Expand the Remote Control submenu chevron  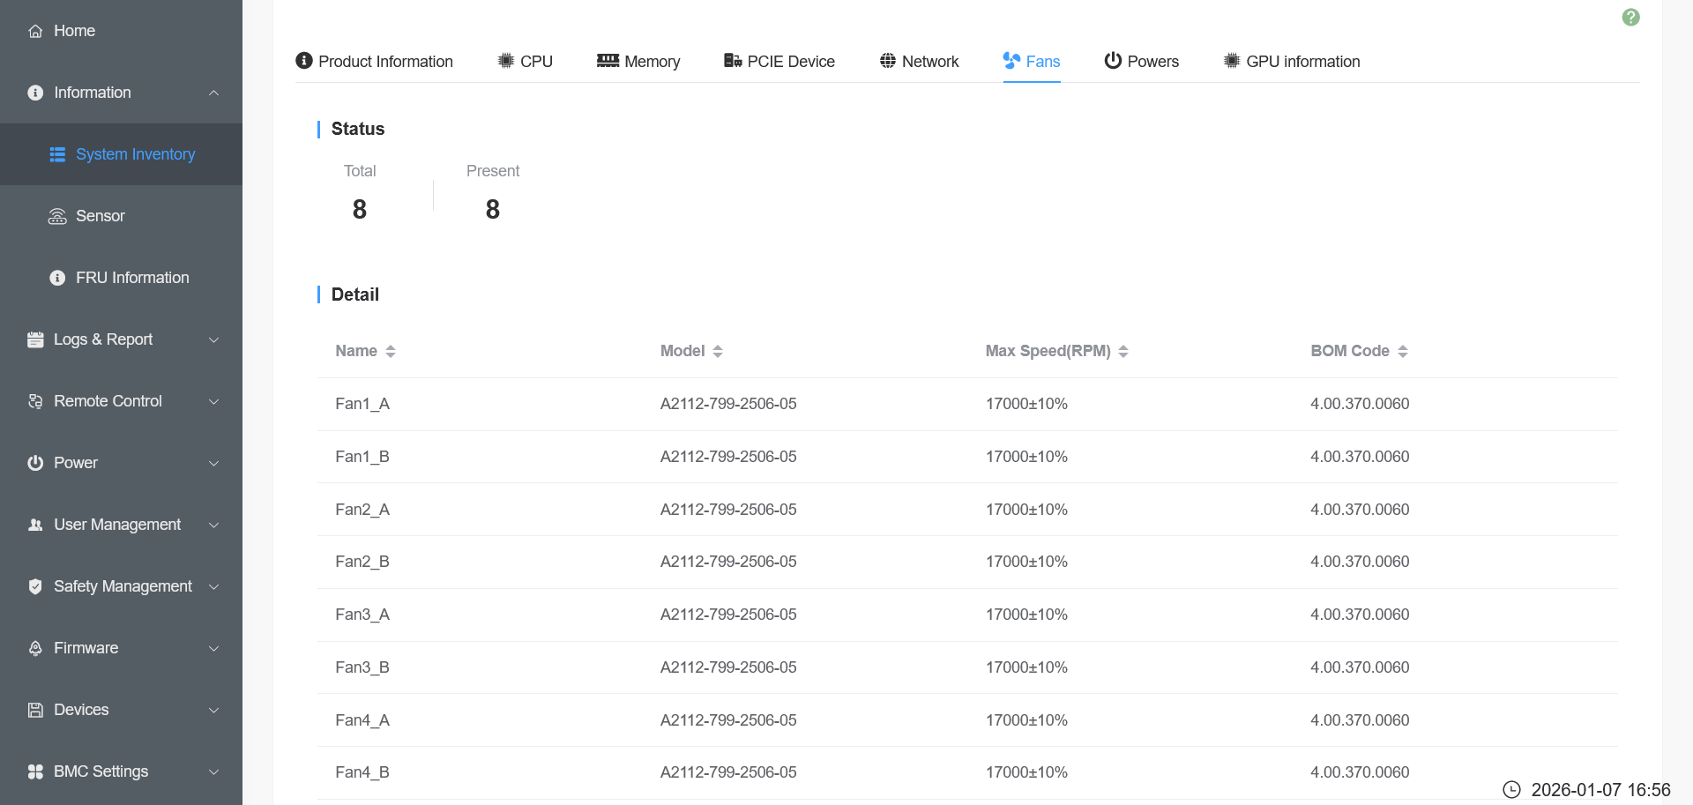[213, 401]
